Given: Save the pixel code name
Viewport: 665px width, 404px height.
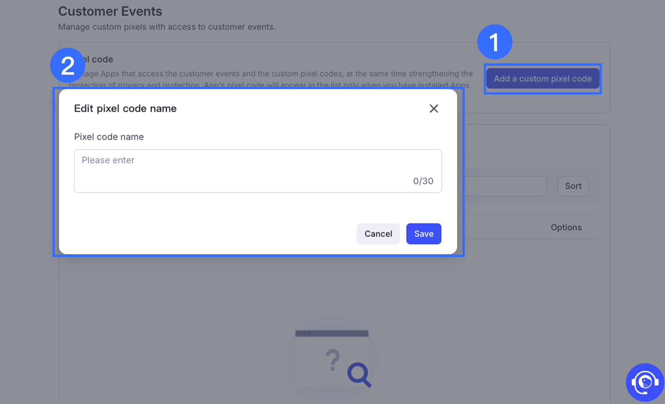Looking at the screenshot, I should [424, 234].
